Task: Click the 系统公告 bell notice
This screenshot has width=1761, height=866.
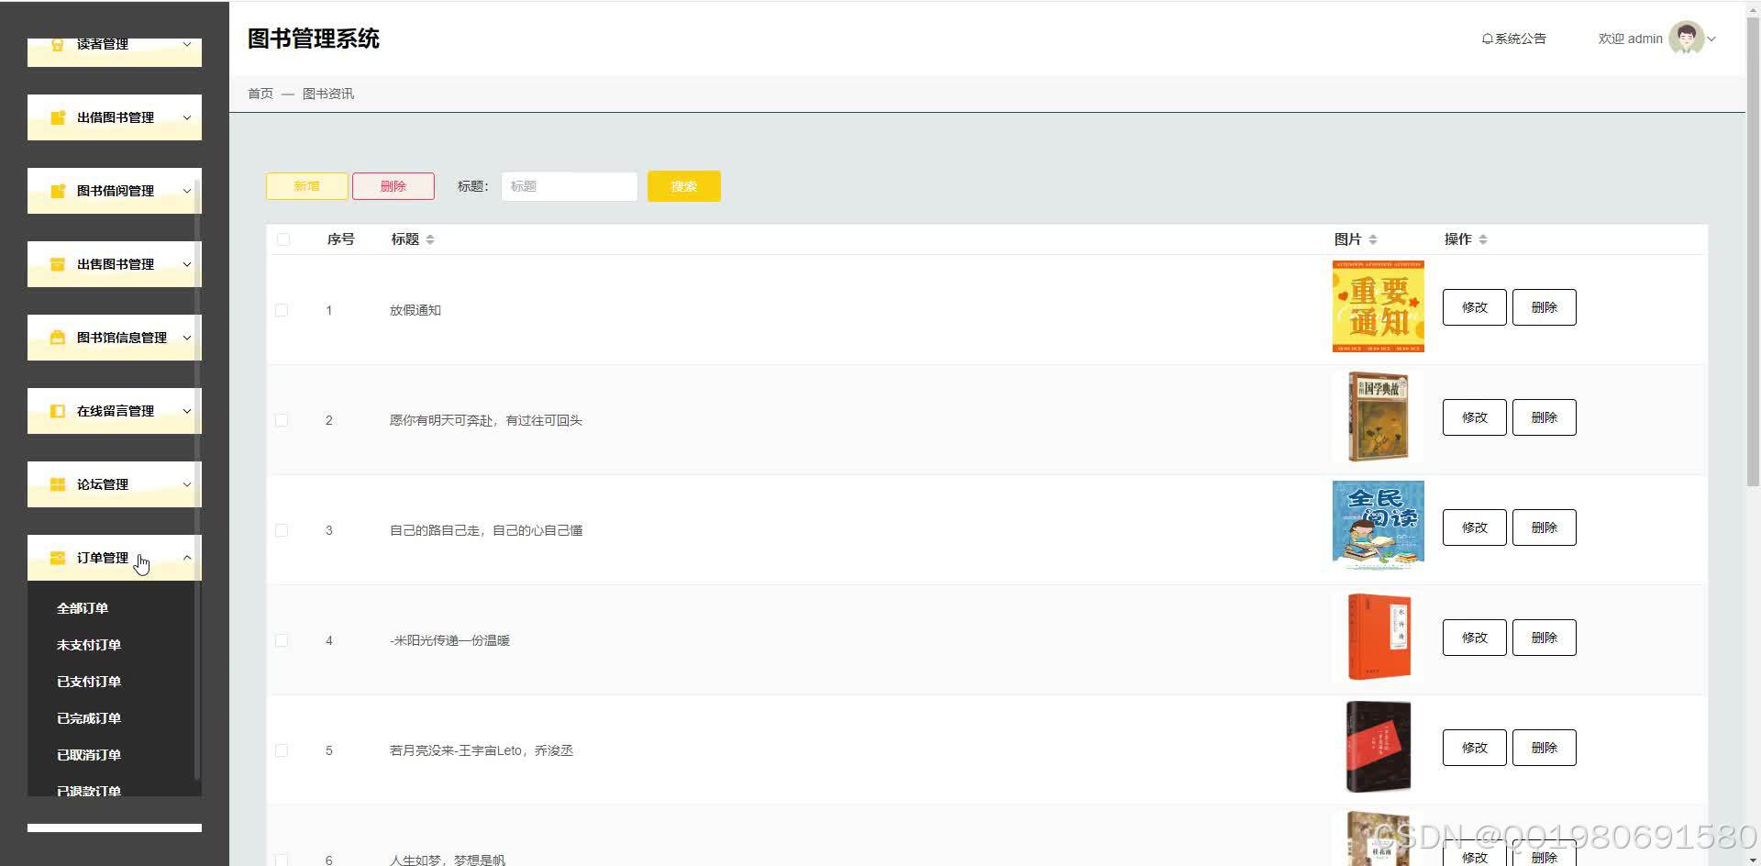Action: click(1513, 39)
